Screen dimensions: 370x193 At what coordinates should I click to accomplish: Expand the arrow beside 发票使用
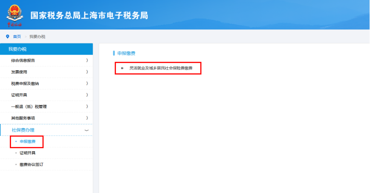(x=87, y=72)
